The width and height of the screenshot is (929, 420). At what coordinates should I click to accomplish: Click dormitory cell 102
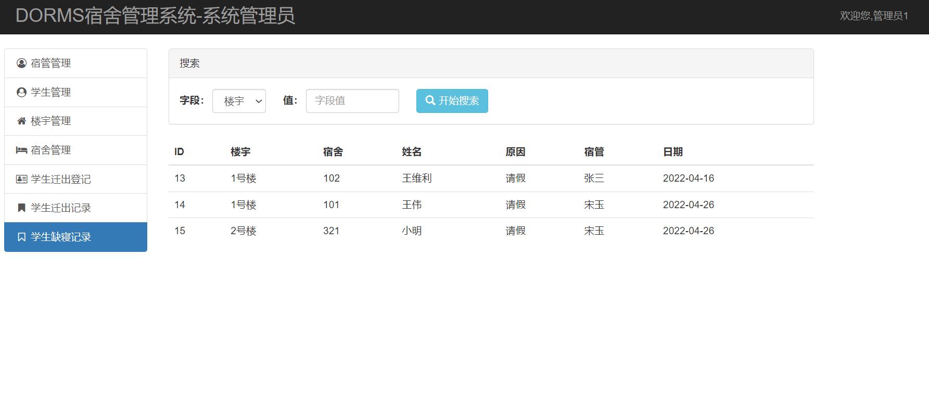[332, 179]
